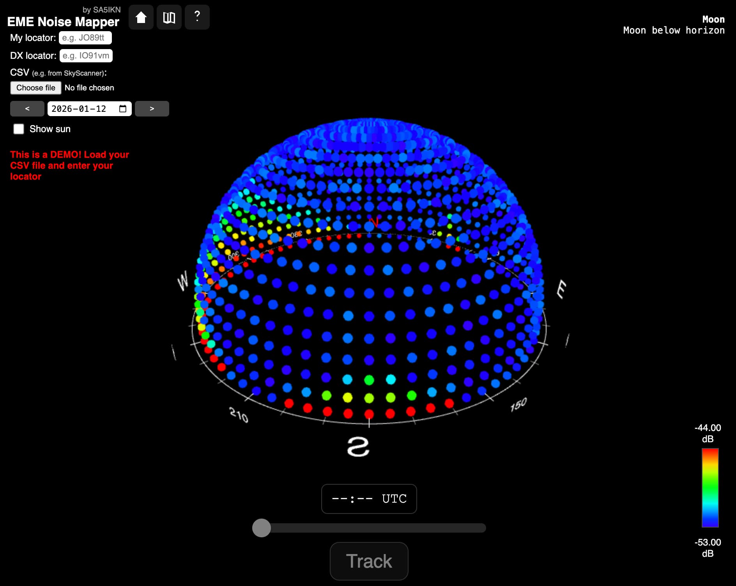The height and width of the screenshot is (586, 736).
Task: Open help via question mark icon
Action: pyautogui.click(x=197, y=17)
